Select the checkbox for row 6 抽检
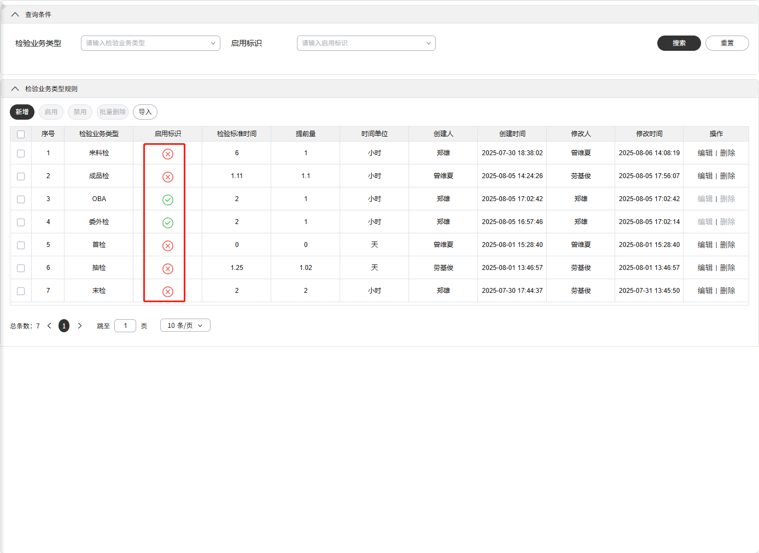The height and width of the screenshot is (553, 759). point(21,268)
